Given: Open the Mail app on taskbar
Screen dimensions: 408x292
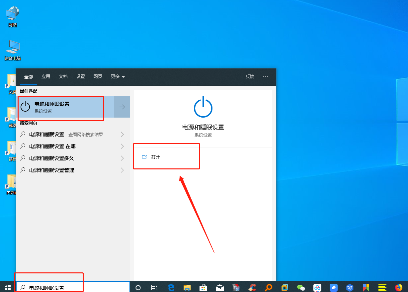Looking at the screenshot, I should click(219, 287).
